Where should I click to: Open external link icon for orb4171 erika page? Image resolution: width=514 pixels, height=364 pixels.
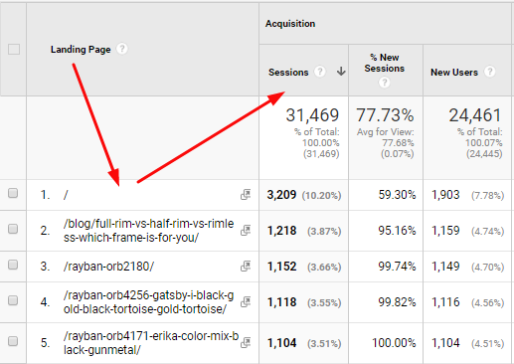pyautogui.click(x=246, y=342)
